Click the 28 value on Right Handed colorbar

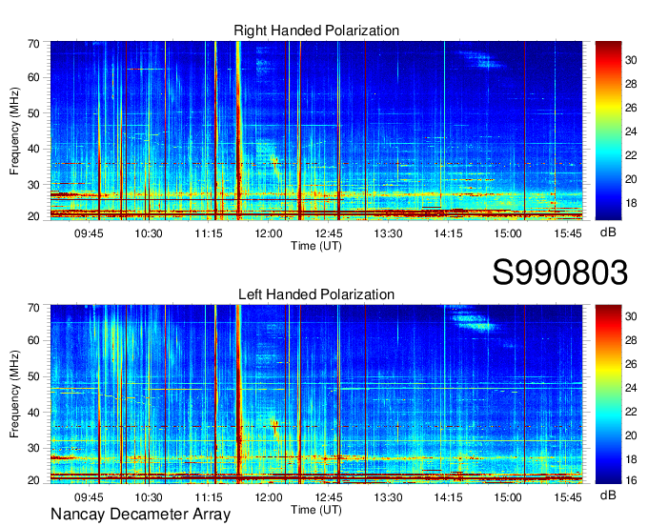coord(631,84)
